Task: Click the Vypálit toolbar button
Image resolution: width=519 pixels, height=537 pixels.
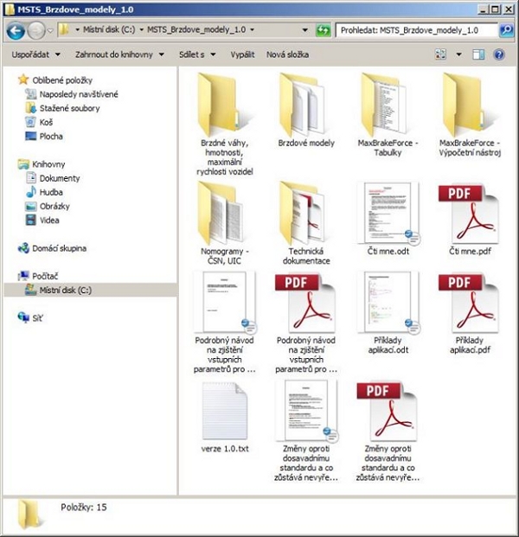Action: pos(242,54)
